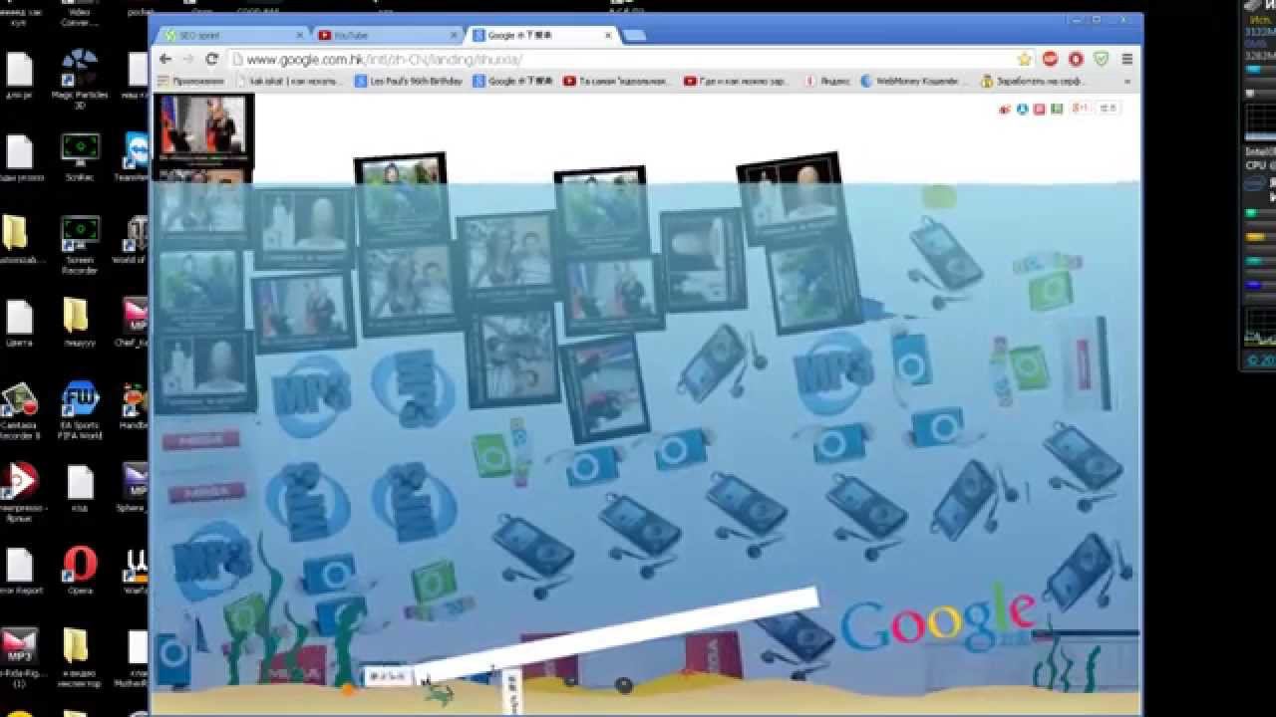Expand the bookmarks bar overflow chevron
This screenshot has width=1276, height=717.
tap(1127, 82)
